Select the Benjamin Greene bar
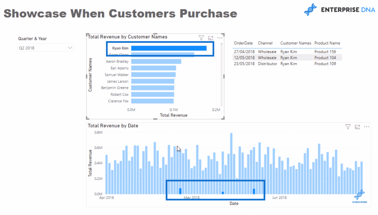This screenshot has height=215, width=378. click(x=153, y=88)
